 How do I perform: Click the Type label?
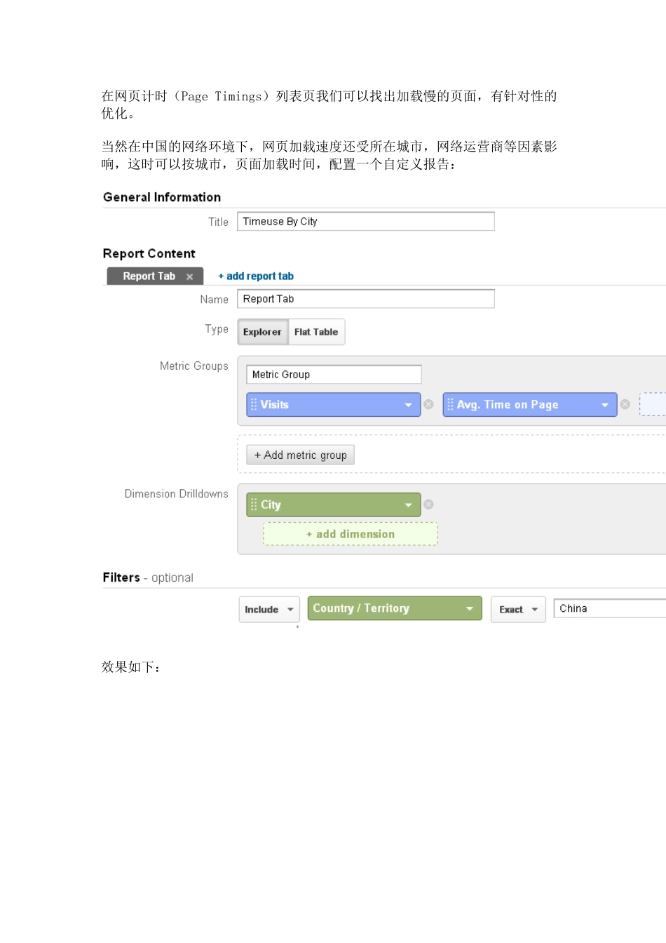point(217,329)
